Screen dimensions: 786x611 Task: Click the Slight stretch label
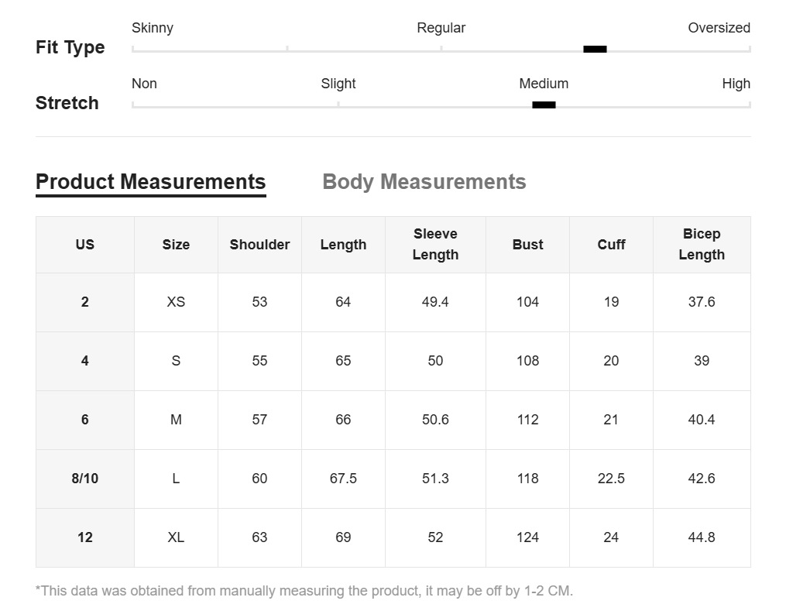pos(338,84)
